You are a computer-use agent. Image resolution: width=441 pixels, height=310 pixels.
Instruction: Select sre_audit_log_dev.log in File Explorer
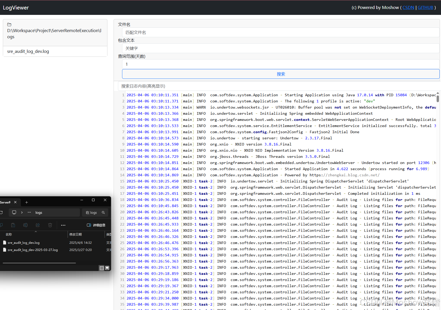pos(24,243)
